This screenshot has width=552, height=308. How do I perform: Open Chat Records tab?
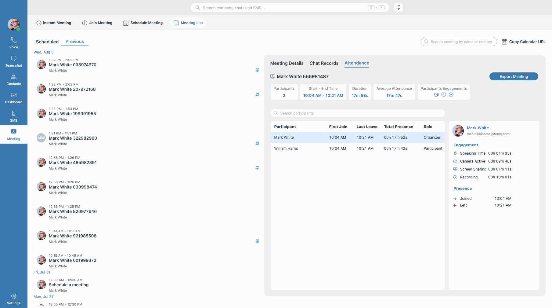coord(324,63)
